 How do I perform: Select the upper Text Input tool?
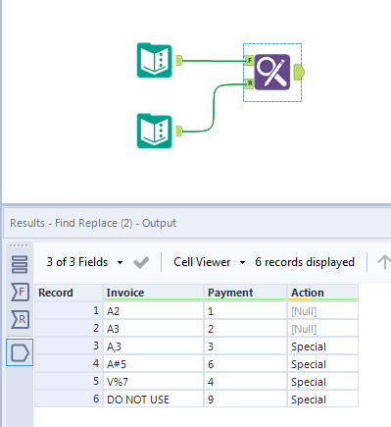click(x=154, y=61)
